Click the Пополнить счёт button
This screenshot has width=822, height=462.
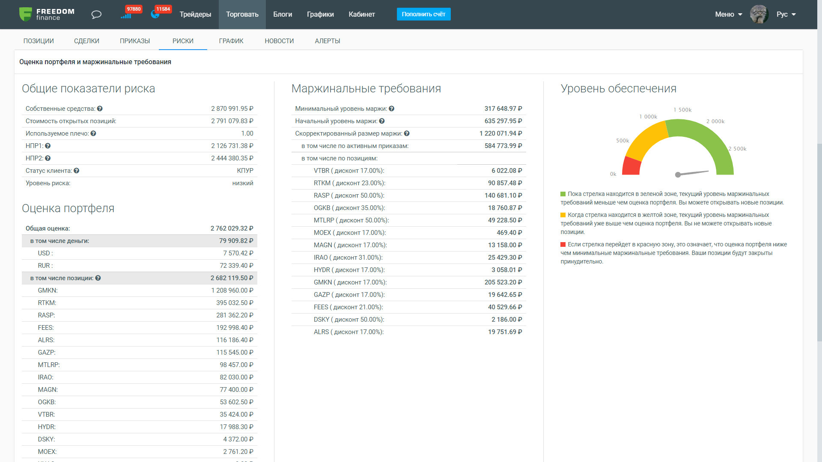[x=423, y=14]
